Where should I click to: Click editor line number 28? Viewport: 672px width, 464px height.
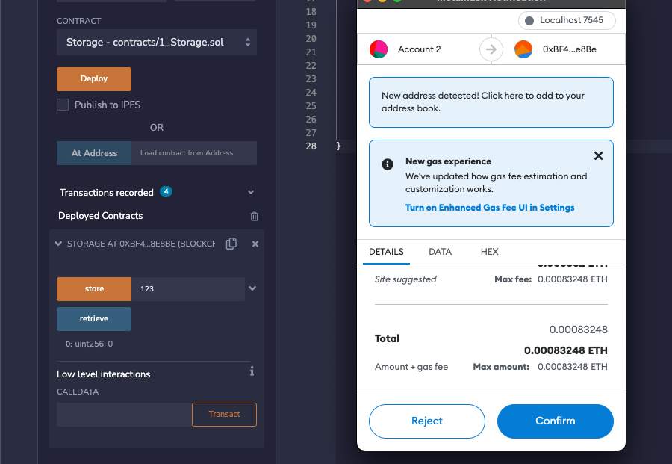tap(311, 146)
